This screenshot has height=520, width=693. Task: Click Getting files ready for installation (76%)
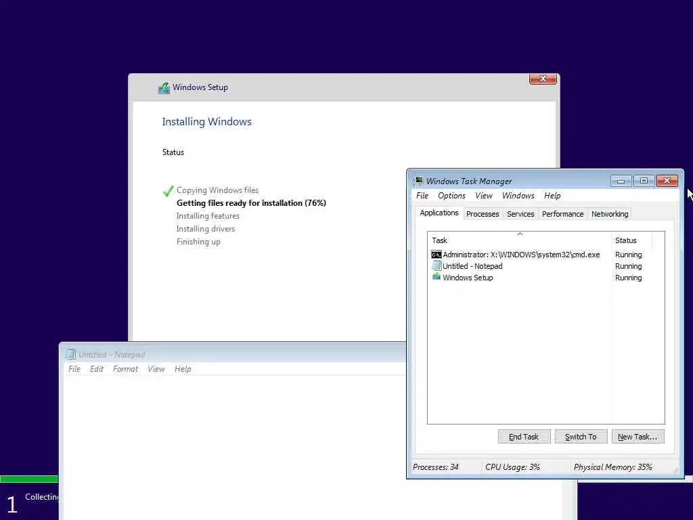[x=251, y=203]
